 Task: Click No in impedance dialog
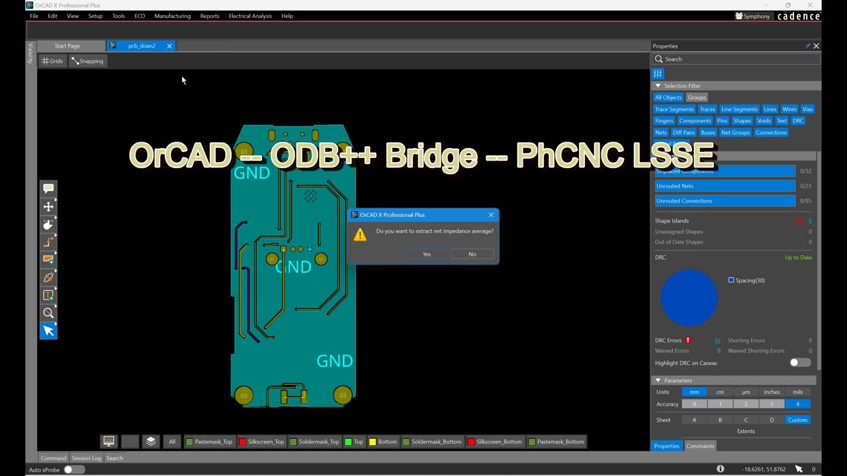[x=472, y=254]
